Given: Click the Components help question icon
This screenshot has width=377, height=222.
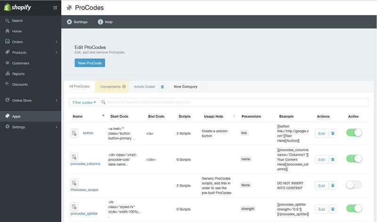Looking at the screenshot, I should (x=124, y=87).
